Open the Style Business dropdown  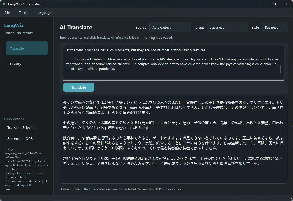[275, 27]
